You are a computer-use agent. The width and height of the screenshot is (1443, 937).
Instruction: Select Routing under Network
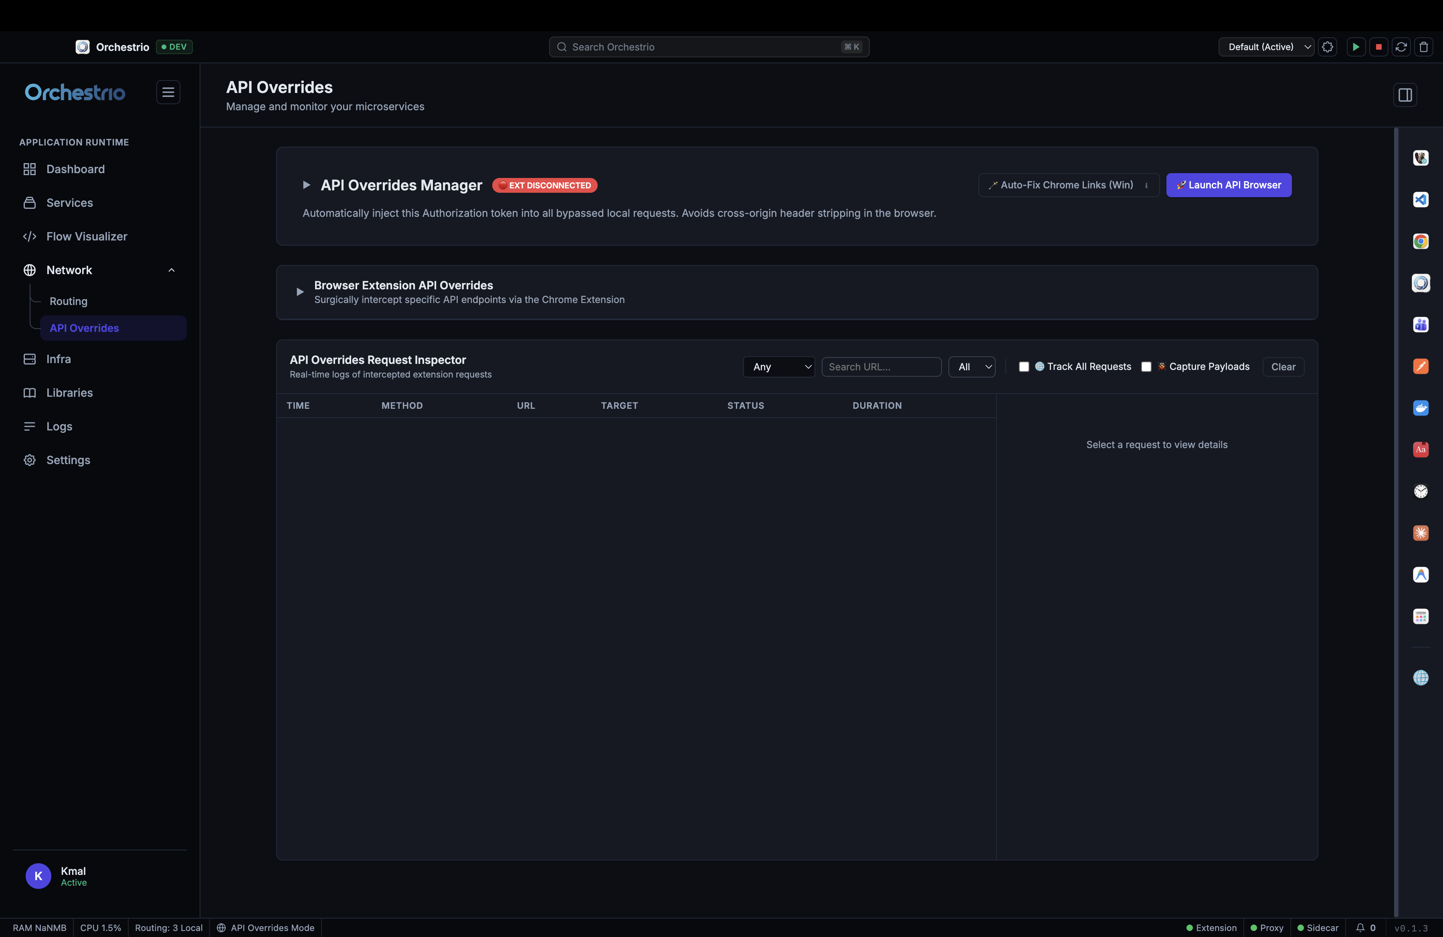(x=69, y=301)
